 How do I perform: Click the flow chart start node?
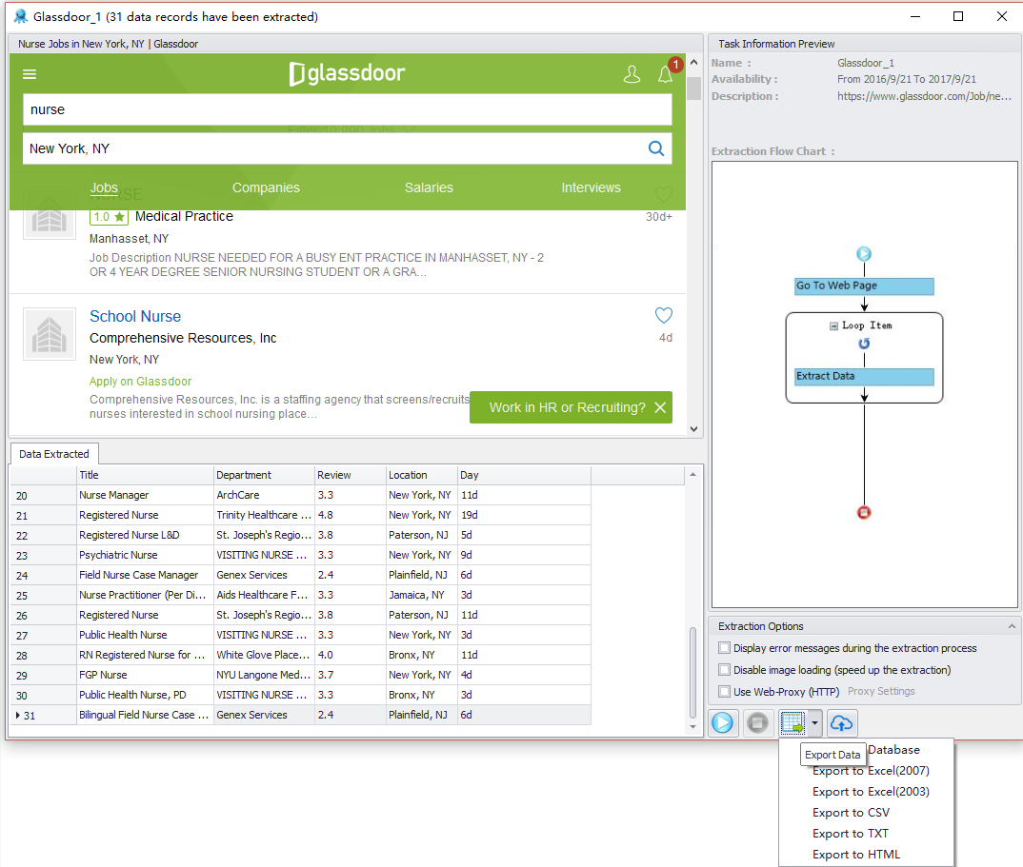(864, 253)
